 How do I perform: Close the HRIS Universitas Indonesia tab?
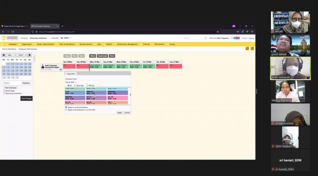57,26
